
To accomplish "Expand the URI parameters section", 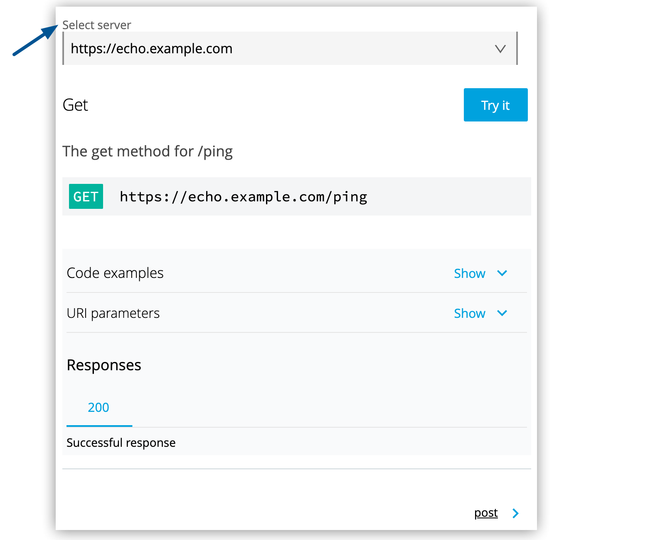I will point(469,313).
